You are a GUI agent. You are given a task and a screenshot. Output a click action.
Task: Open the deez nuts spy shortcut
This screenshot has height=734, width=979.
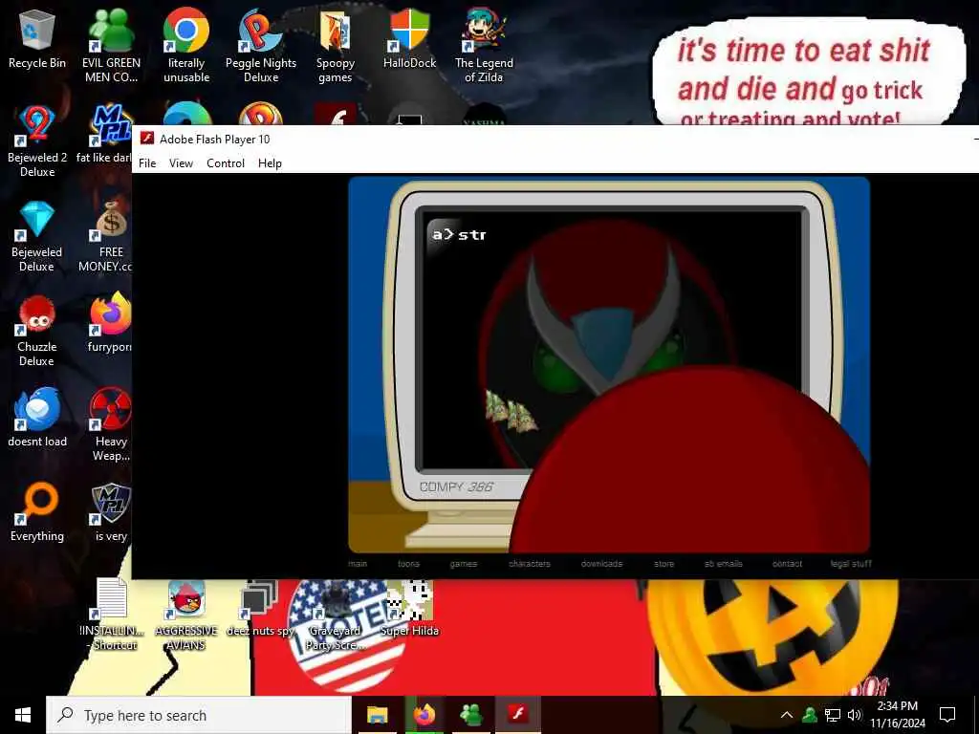click(260, 608)
